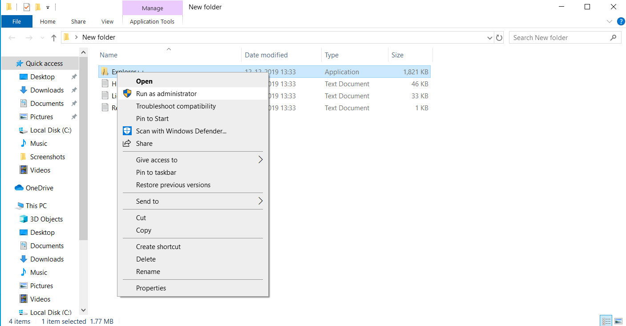Image resolution: width=626 pixels, height=326 pixels.
Task: Click the Search New folder field
Action: [565, 38]
